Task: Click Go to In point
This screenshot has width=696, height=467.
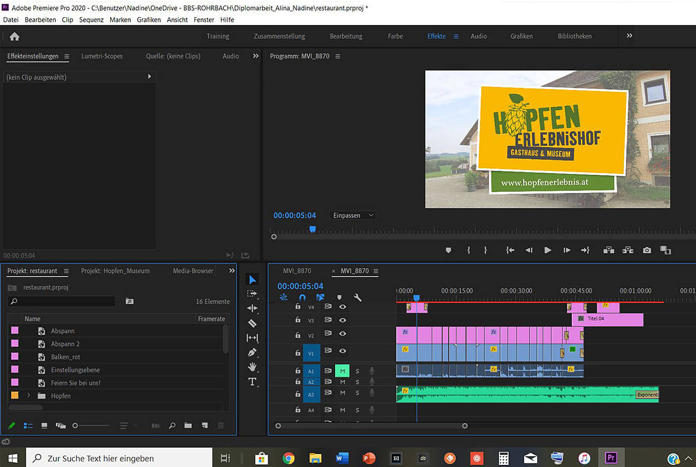Action: pyautogui.click(x=510, y=250)
